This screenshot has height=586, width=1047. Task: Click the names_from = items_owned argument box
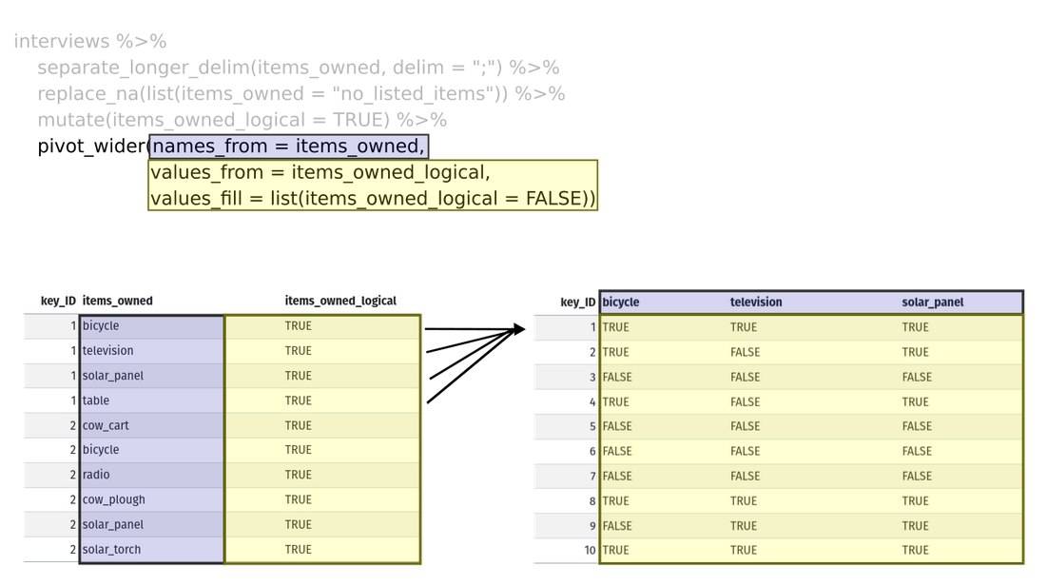point(288,146)
